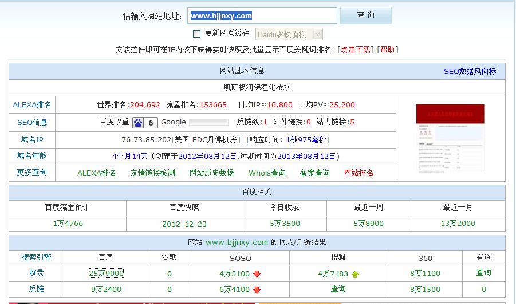
Task: Click the Google PageRank bar
Action: click(x=208, y=122)
